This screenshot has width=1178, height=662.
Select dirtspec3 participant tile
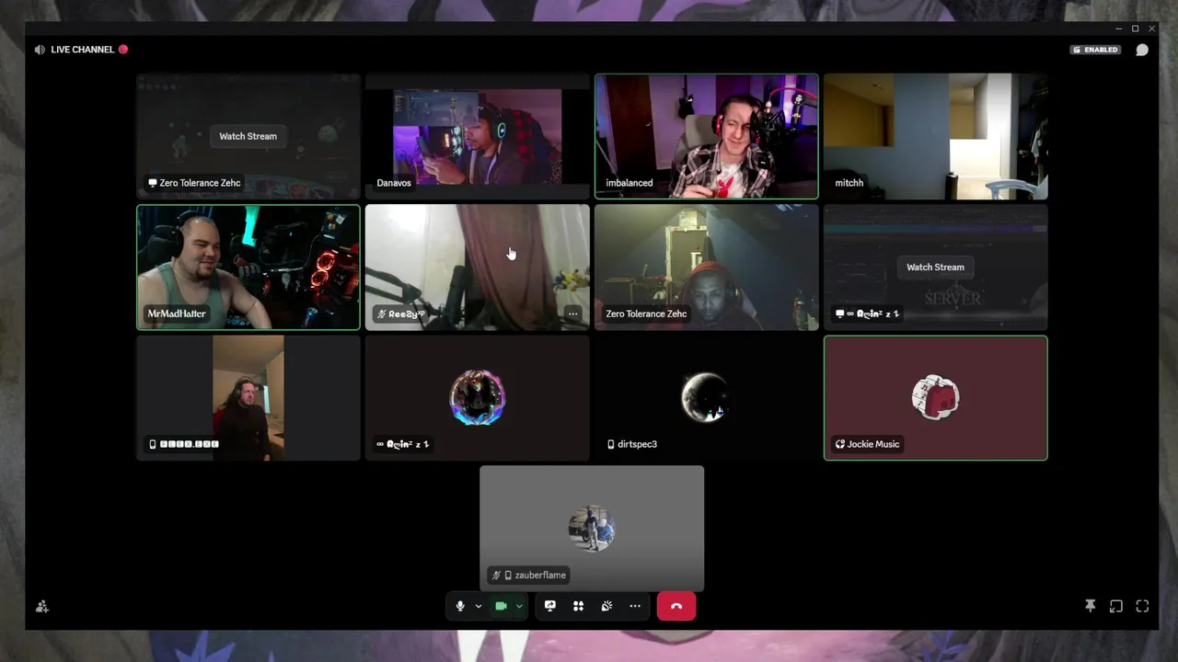706,397
